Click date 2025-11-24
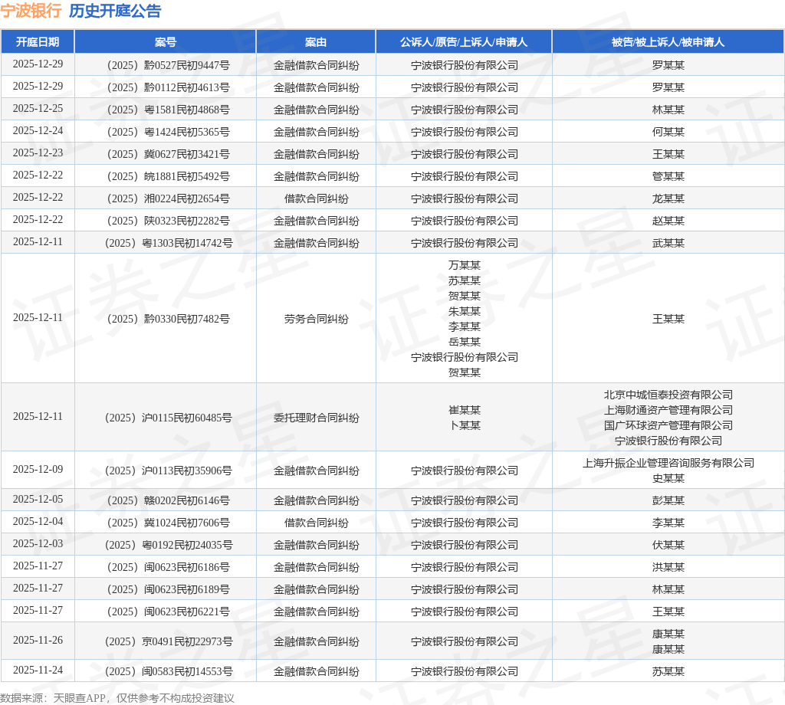Image resolution: width=785 pixels, height=705 pixels. pos(38,670)
